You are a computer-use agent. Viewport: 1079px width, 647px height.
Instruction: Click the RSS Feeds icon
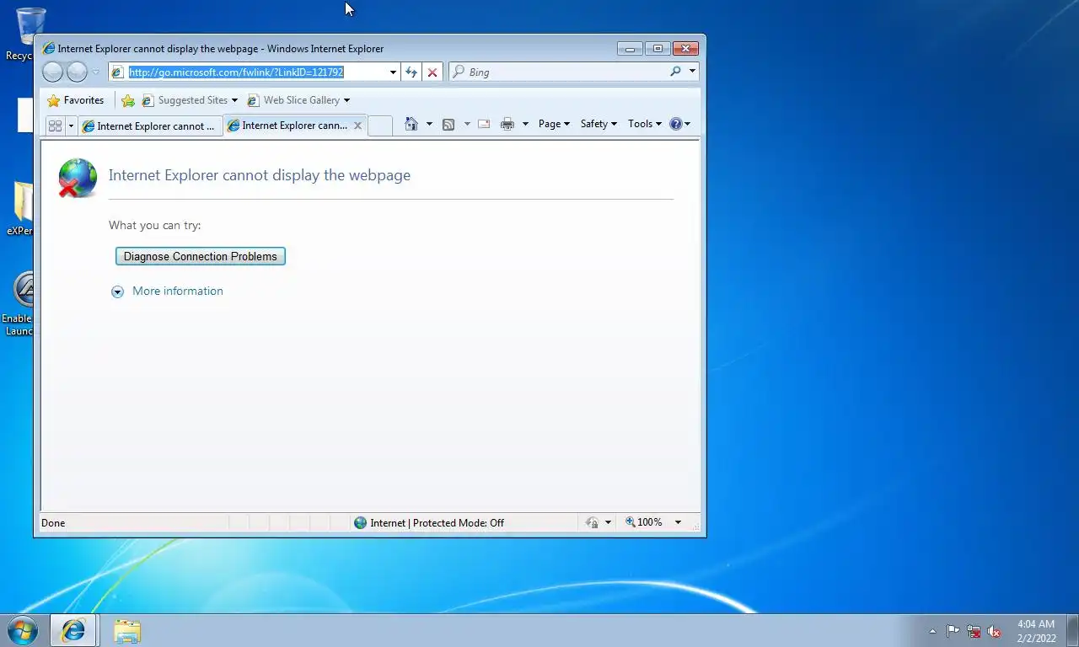click(448, 124)
